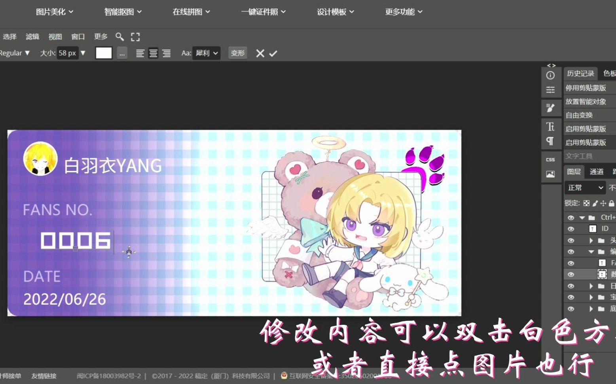
Task: Click the fullscreen icon next to magnifier
Action: click(135, 37)
